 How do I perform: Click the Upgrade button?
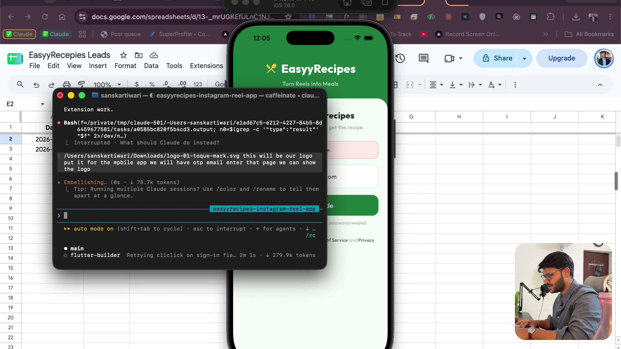(561, 58)
